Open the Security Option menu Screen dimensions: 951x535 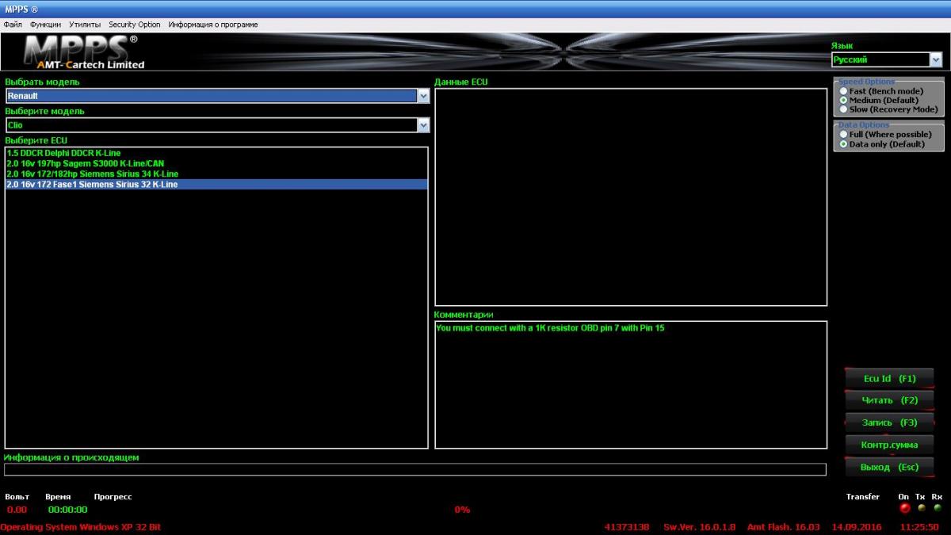(135, 25)
